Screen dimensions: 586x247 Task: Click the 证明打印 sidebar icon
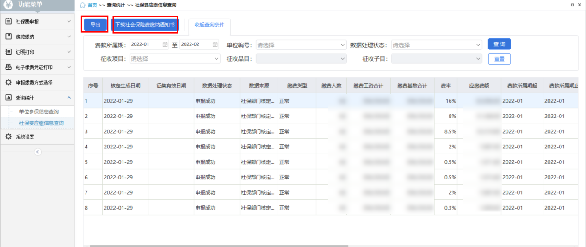tap(8, 52)
